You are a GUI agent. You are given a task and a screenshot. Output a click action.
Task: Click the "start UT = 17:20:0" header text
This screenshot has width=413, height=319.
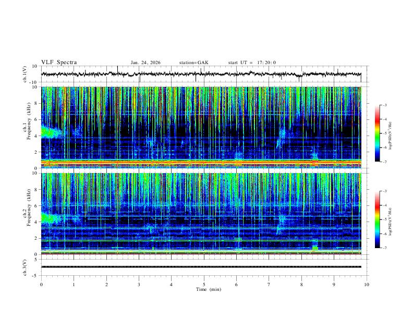(252, 63)
